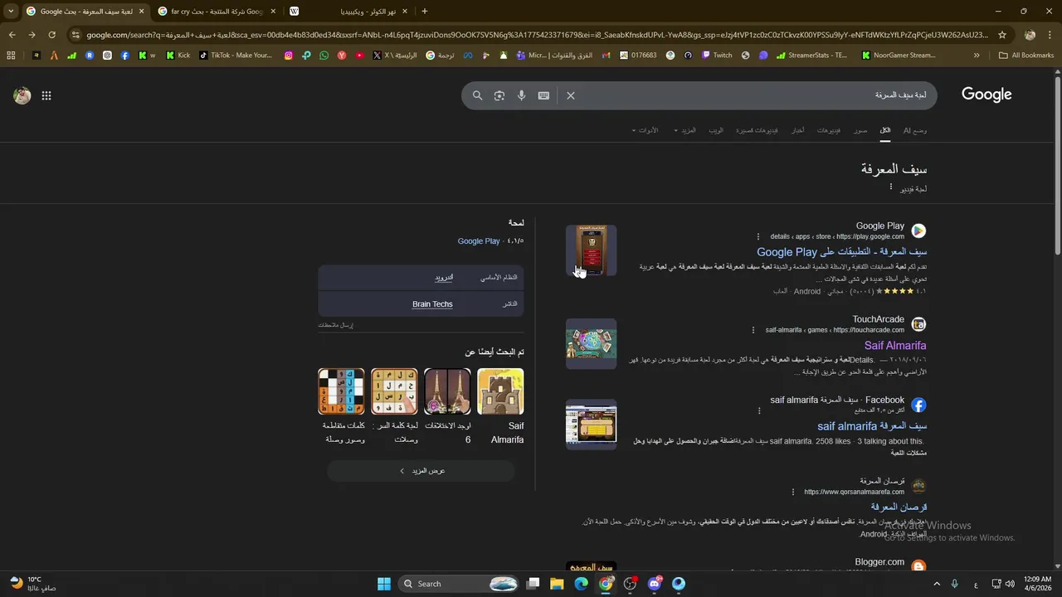Expand المزيد search filters dropdown
This screenshot has width=1062, height=597.
point(684,130)
